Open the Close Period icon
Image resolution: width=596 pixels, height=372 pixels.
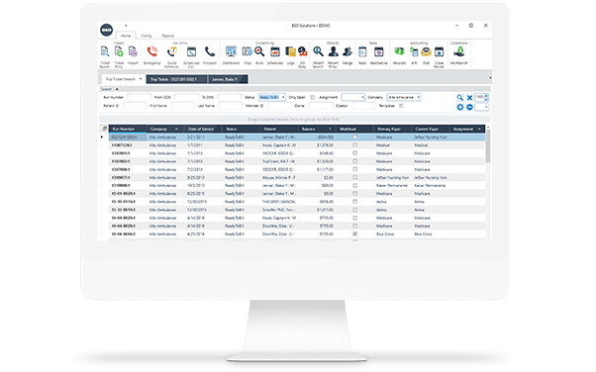(x=439, y=57)
